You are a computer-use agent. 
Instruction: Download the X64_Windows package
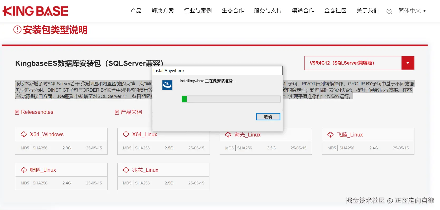(x=47, y=134)
